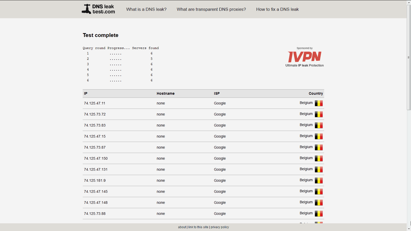
Task: Click Belgium flag in 74.125.47.131 row
Action: click(319, 169)
